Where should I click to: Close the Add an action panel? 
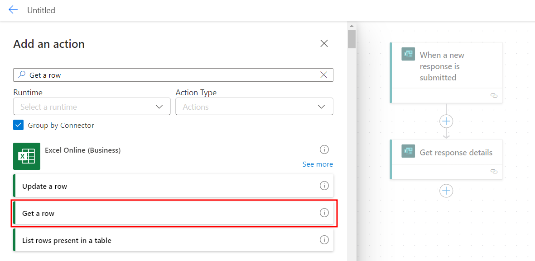pos(324,43)
